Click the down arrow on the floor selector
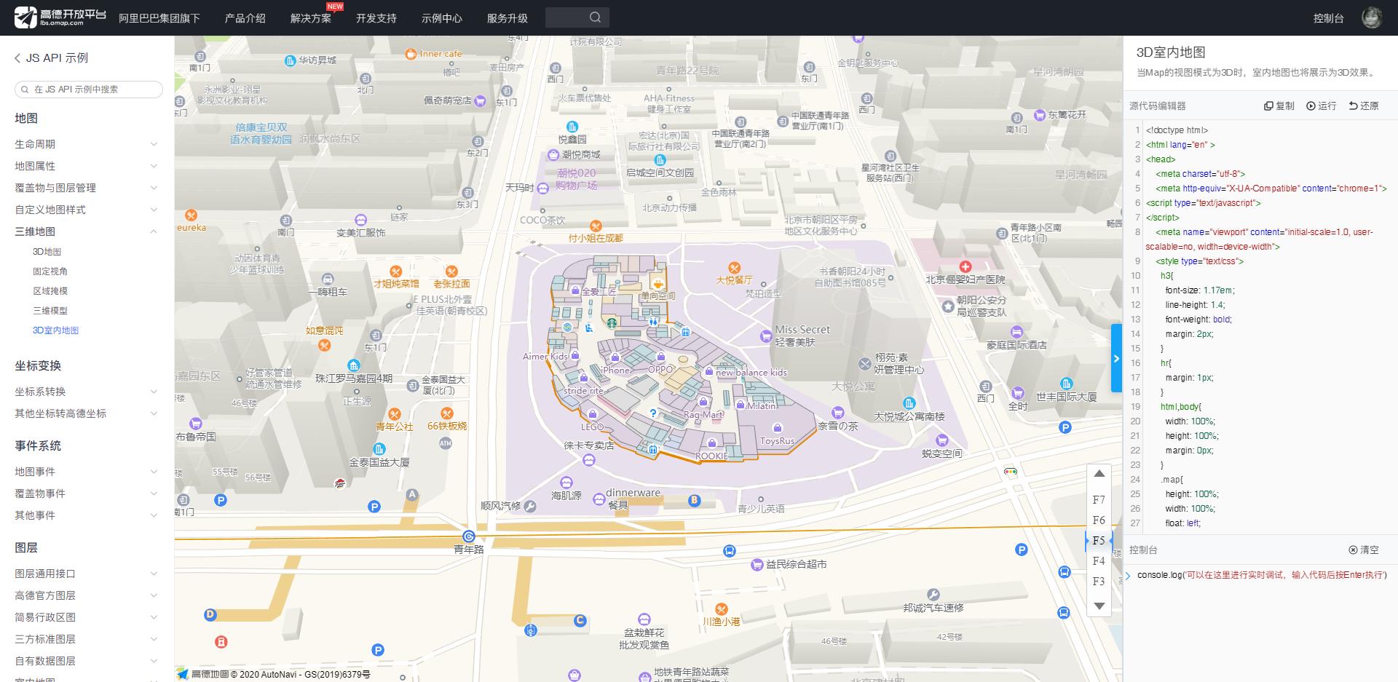Viewport: 1398px width, 682px height. (x=1099, y=606)
